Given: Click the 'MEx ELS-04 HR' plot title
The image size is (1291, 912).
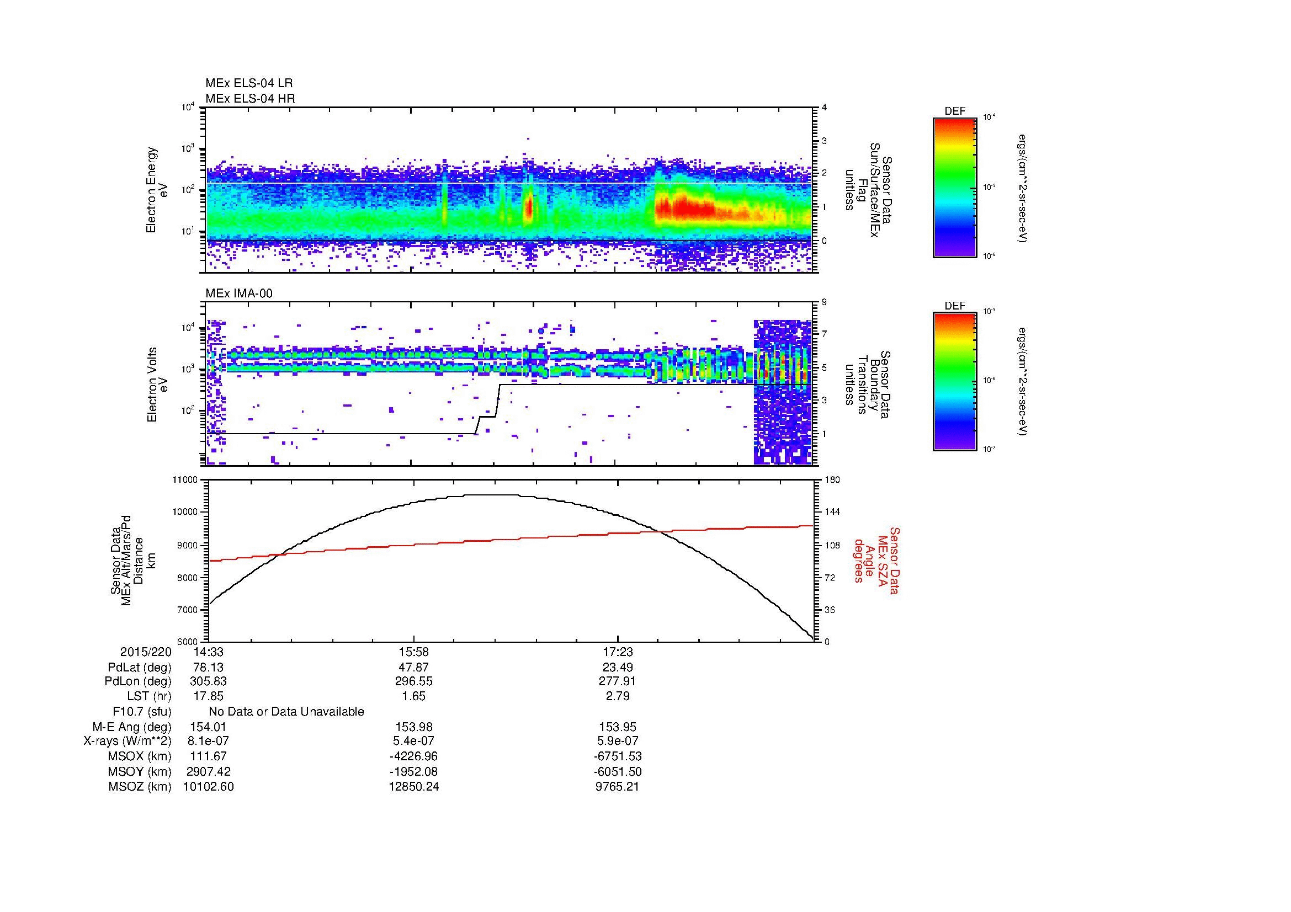Looking at the screenshot, I should (x=250, y=98).
